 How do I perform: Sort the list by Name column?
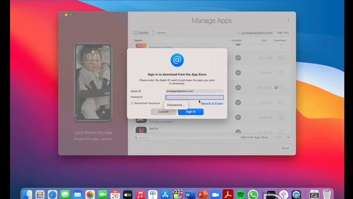click(138, 40)
